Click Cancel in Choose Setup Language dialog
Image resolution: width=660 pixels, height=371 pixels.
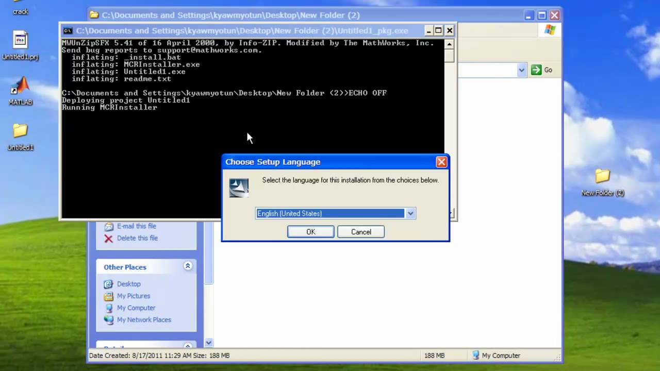click(361, 232)
